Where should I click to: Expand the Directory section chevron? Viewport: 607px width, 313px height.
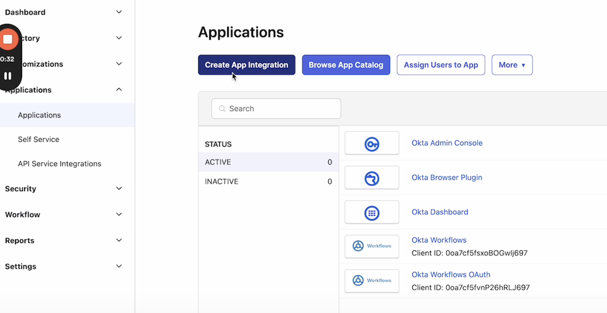coord(119,38)
